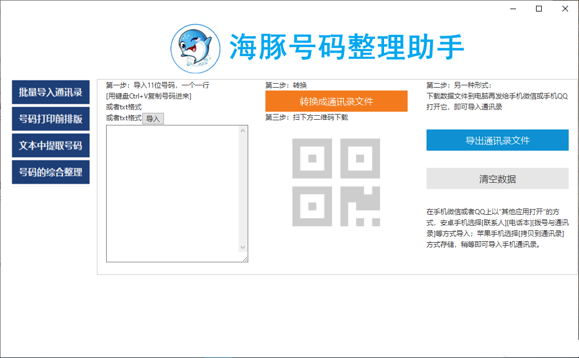Viewport: 579px width, 358px height.
Task: Click the 海豚号码整理助手 title text
Action: coord(346,47)
